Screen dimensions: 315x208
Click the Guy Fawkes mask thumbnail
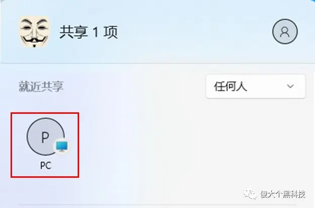(x=35, y=32)
